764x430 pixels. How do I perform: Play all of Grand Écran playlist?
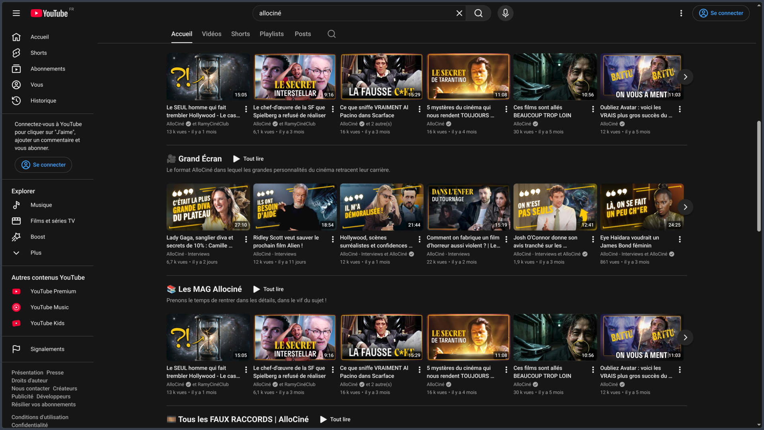coord(248,159)
